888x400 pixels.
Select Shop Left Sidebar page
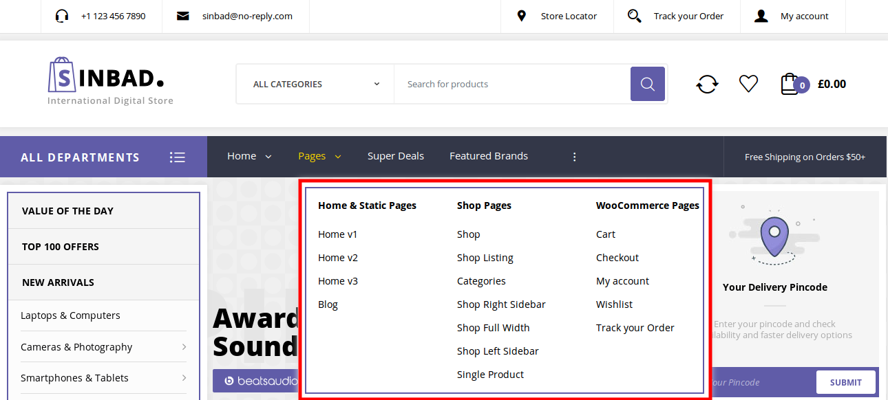(498, 351)
